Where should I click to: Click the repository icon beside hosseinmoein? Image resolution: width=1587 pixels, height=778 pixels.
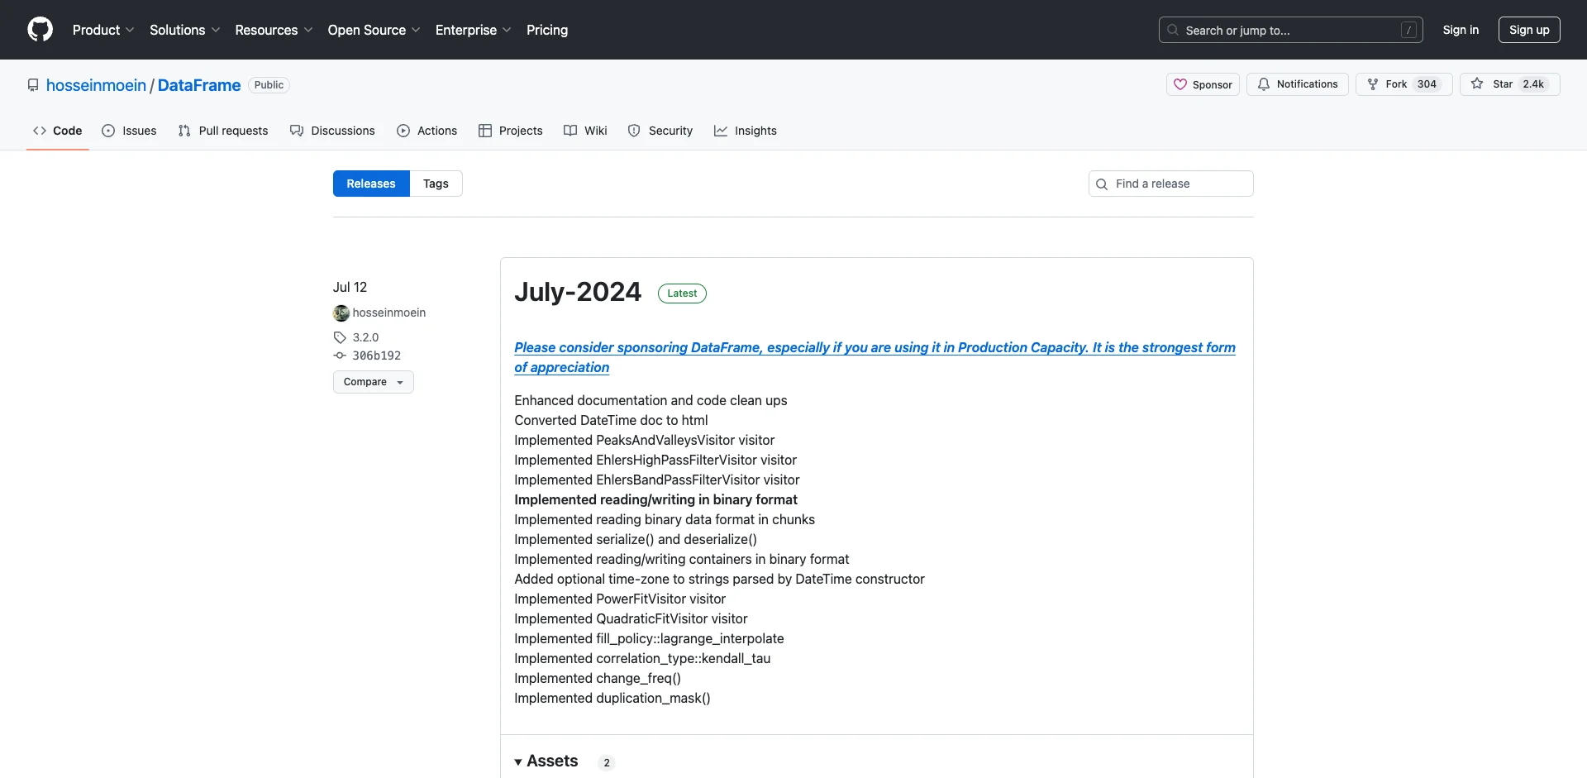33,85
